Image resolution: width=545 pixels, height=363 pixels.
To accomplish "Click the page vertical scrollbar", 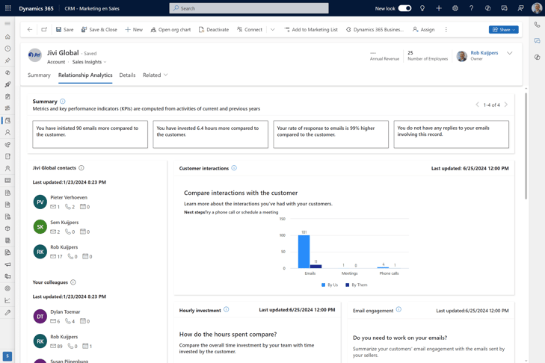I will click(526, 146).
